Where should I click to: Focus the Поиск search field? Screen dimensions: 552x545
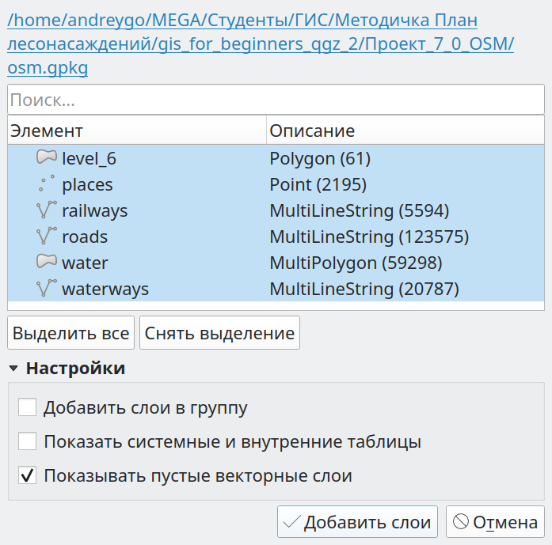click(x=276, y=100)
